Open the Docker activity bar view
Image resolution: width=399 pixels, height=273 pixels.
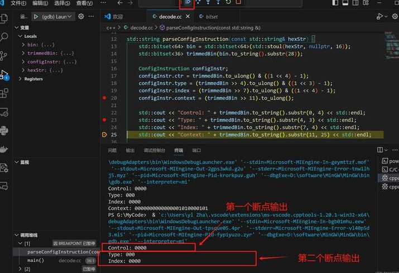tap(4, 149)
